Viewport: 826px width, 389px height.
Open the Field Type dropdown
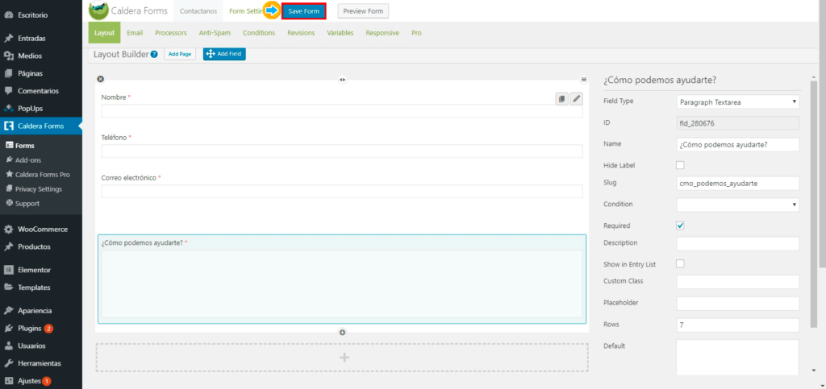click(737, 101)
